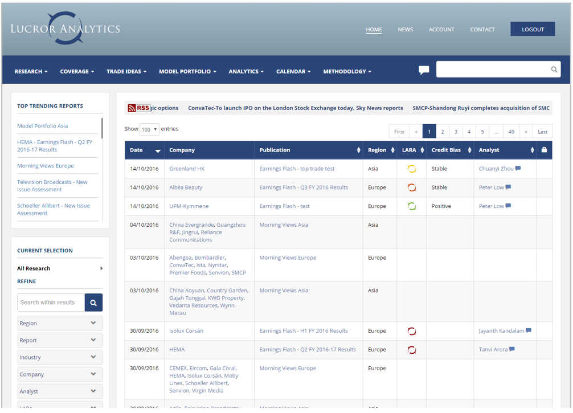The width and height of the screenshot is (573, 413).
Task: Go to Home in top navigation
Action: click(374, 30)
